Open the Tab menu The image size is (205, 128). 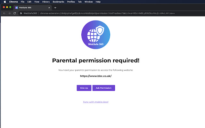pyautogui.click(x=80, y=2)
